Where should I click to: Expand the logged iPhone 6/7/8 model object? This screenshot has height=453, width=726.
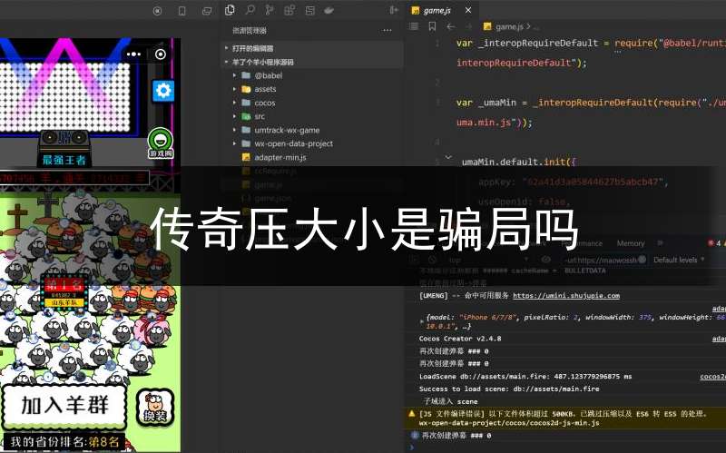[x=421, y=320]
